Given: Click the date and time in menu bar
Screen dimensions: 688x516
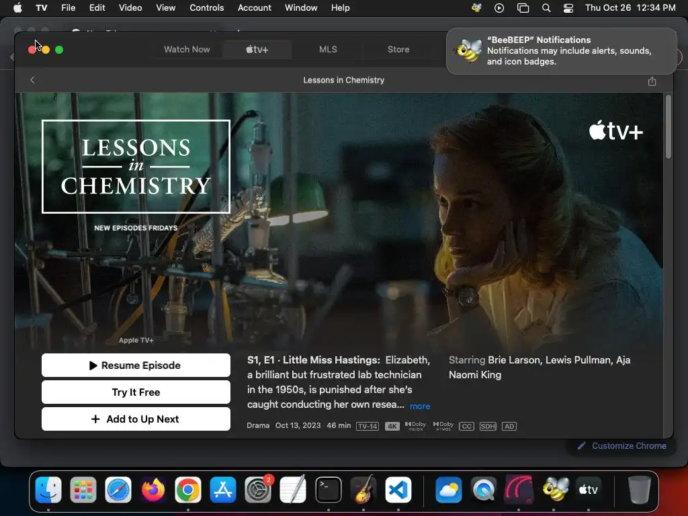Looking at the screenshot, I should tap(630, 8).
